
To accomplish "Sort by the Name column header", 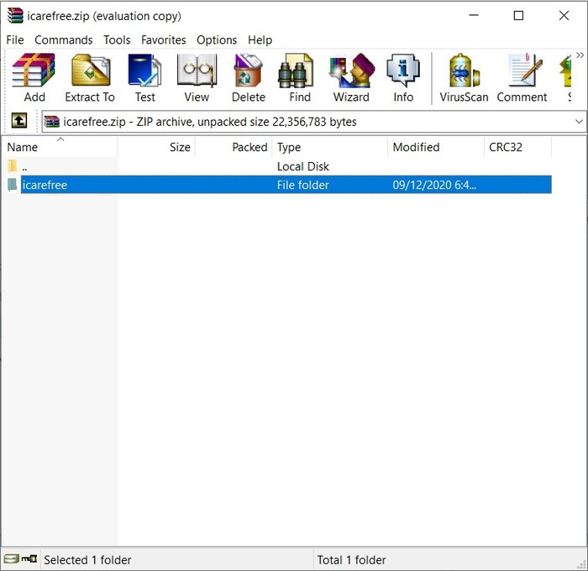I will [x=60, y=147].
